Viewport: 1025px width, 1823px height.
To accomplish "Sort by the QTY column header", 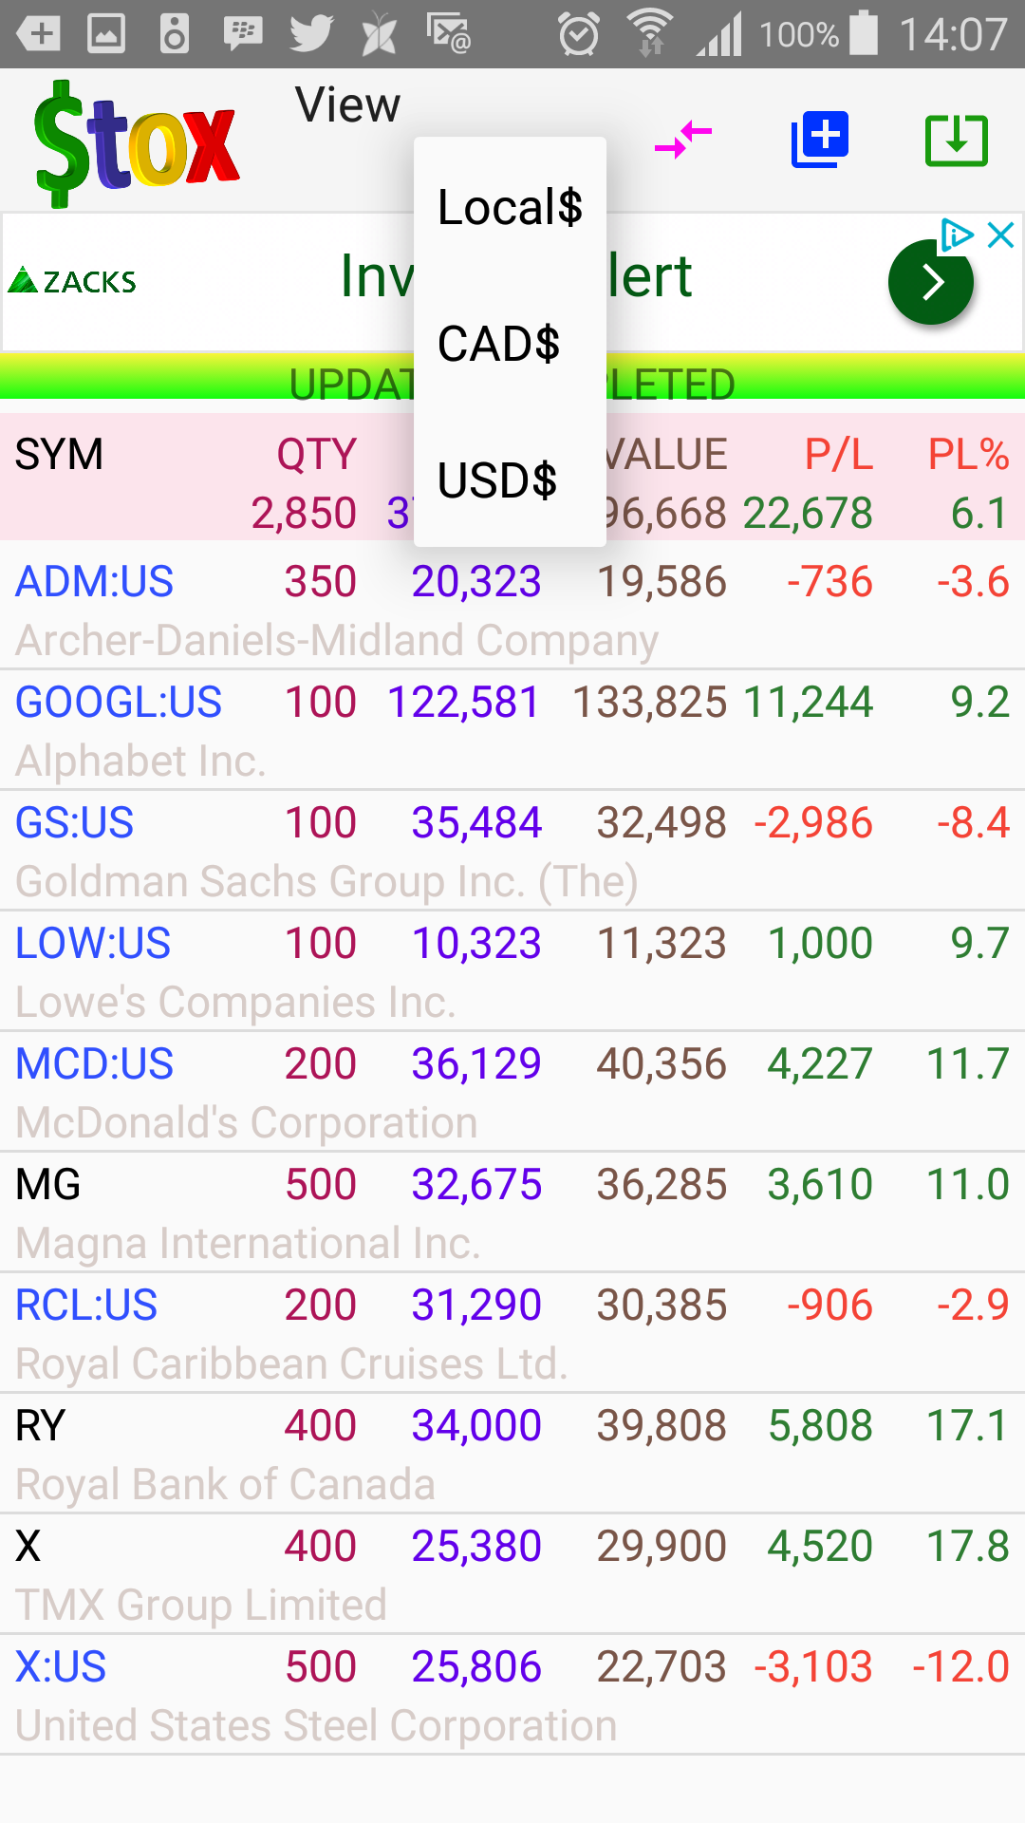I will coord(316,455).
